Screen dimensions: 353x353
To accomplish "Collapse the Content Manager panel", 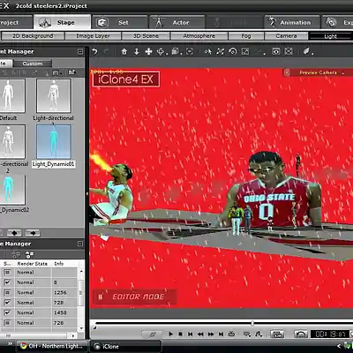I will [x=80, y=52].
